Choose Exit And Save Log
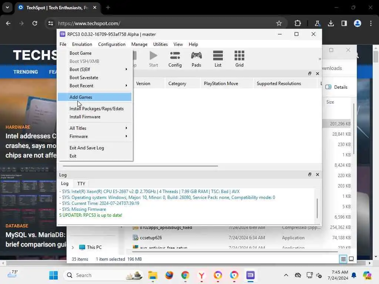 tap(95, 148)
